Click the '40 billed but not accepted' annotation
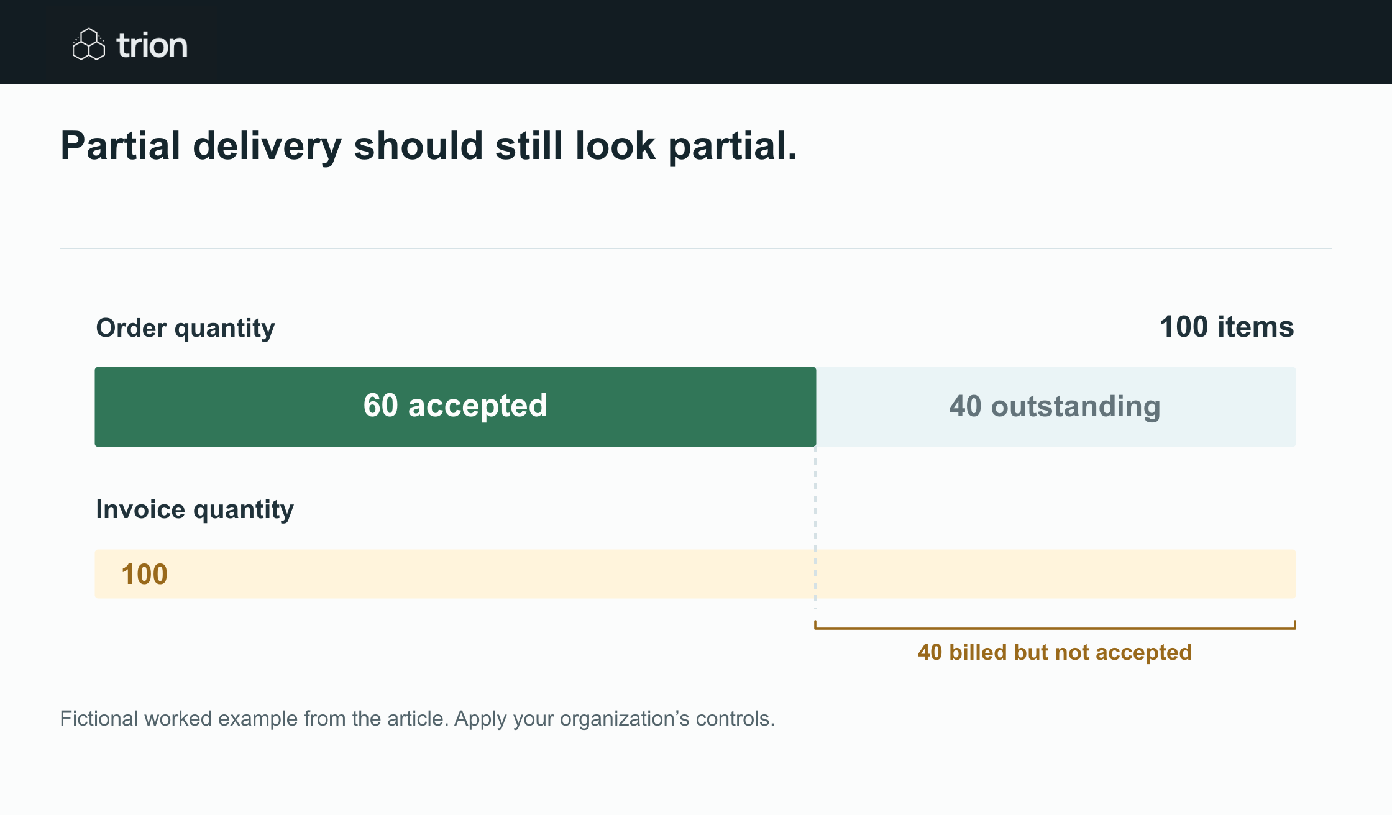The height and width of the screenshot is (815, 1392). click(x=1055, y=652)
